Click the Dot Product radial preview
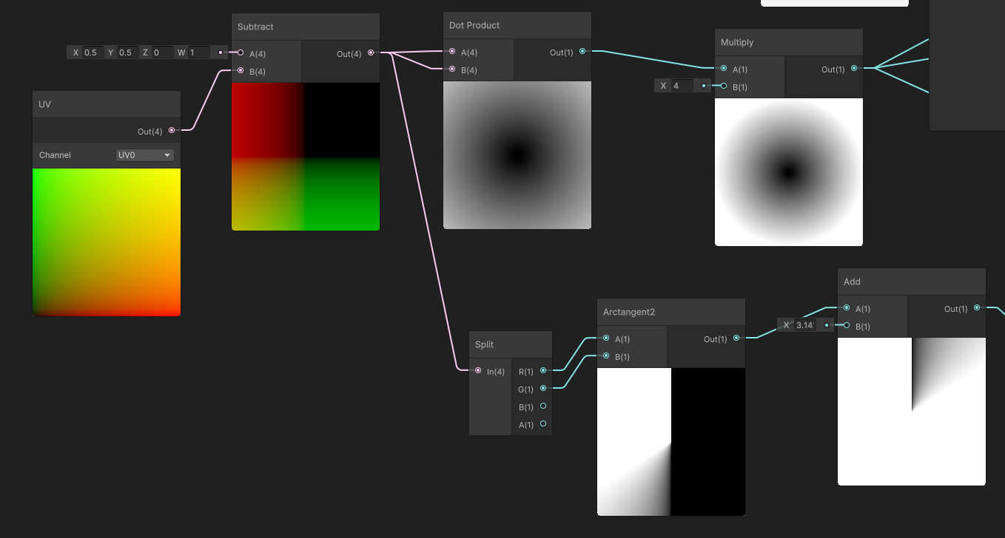Viewport: 1005px width, 538px height. point(517,154)
